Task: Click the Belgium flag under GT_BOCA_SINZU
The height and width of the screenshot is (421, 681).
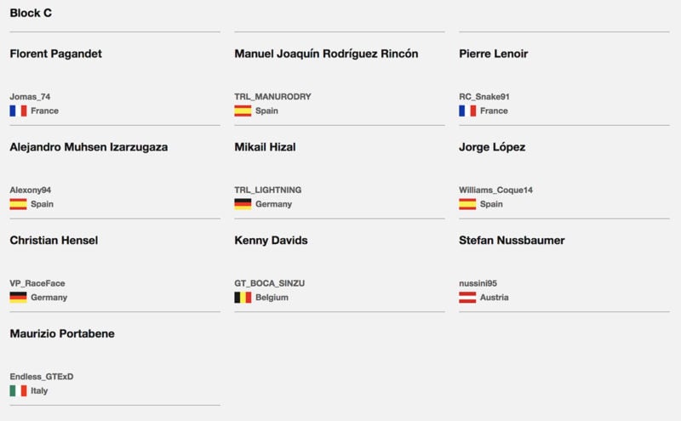Action: click(x=243, y=298)
